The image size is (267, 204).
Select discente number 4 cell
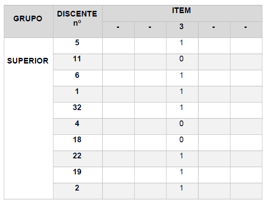point(78,127)
